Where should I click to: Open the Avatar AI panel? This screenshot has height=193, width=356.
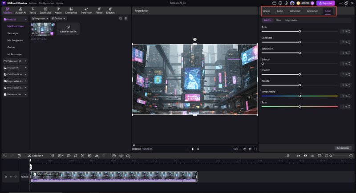point(20,11)
